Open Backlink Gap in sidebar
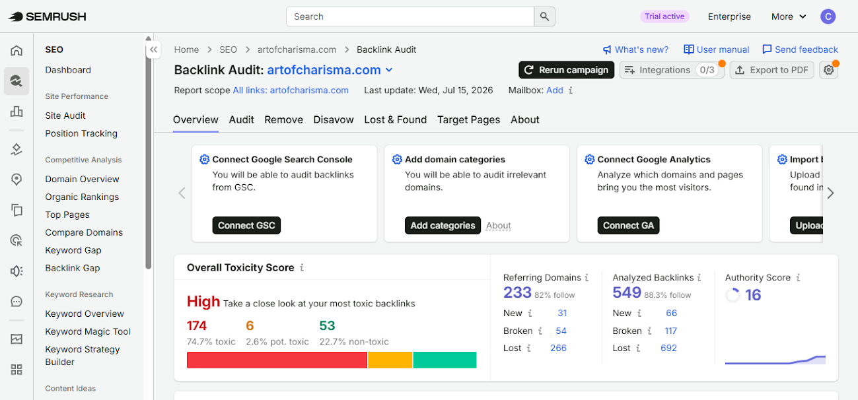Image resolution: width=858 pixels, height=400 pixels. pos(73,268)
